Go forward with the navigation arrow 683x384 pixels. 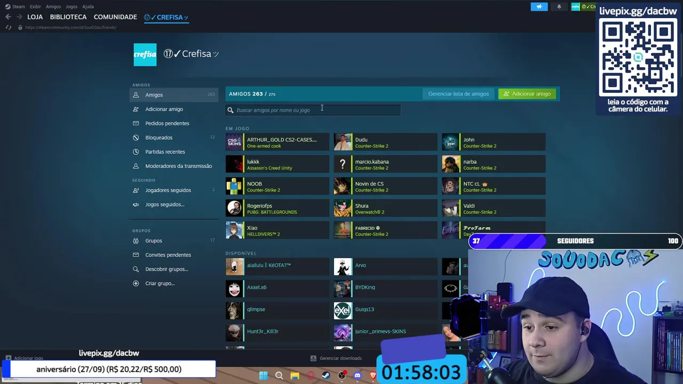pos(19,17)
